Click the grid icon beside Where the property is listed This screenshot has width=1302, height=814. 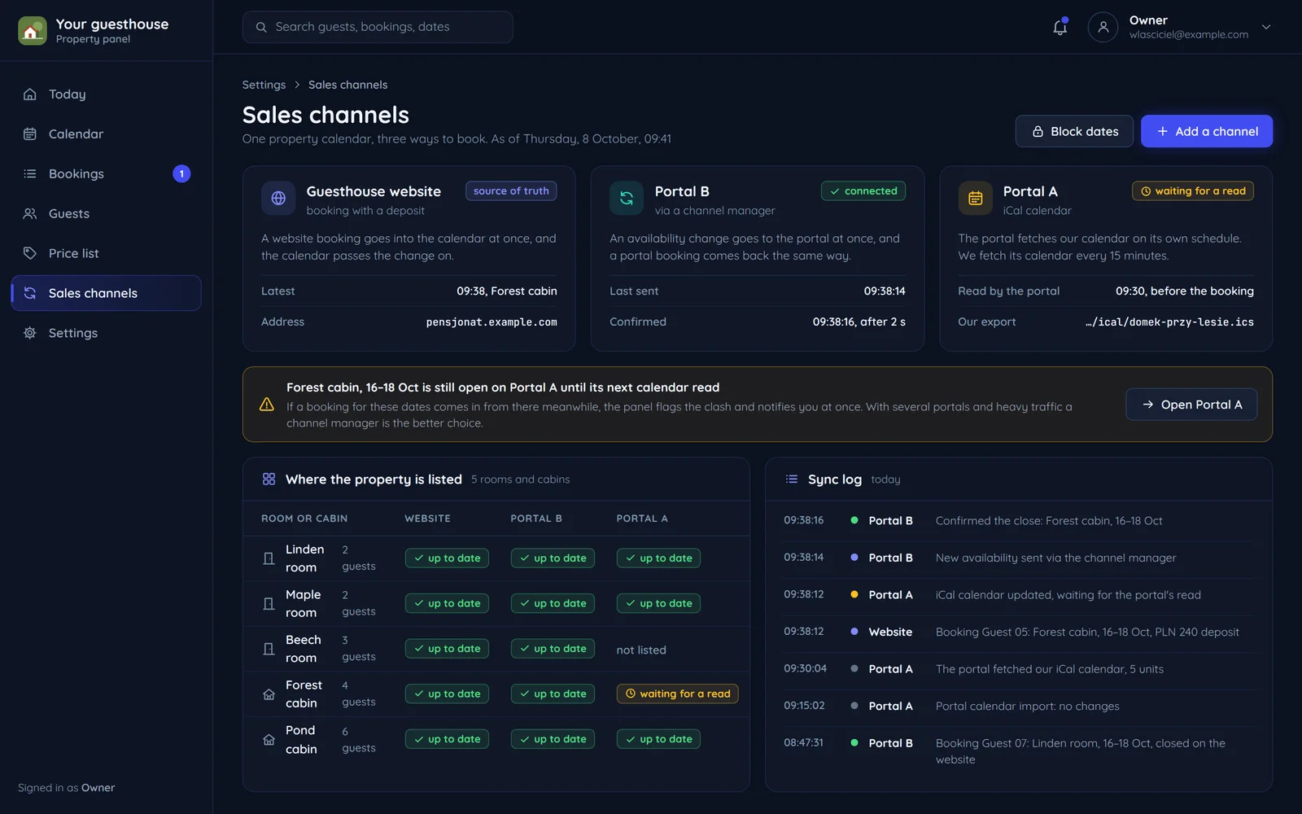[269, 479]
